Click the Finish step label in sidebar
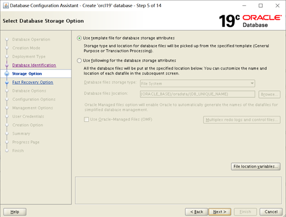The image size is (286, 217). tap(18, 151)
